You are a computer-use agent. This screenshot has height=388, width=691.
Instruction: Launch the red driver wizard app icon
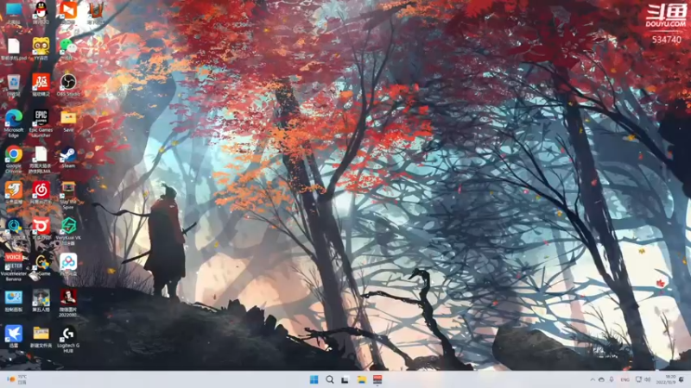click(x=41, y=84)
